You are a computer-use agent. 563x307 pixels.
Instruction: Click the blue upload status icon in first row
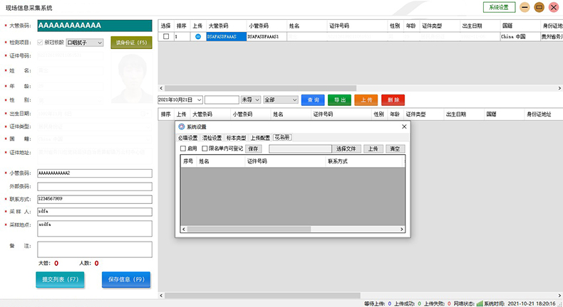point(198,36)
